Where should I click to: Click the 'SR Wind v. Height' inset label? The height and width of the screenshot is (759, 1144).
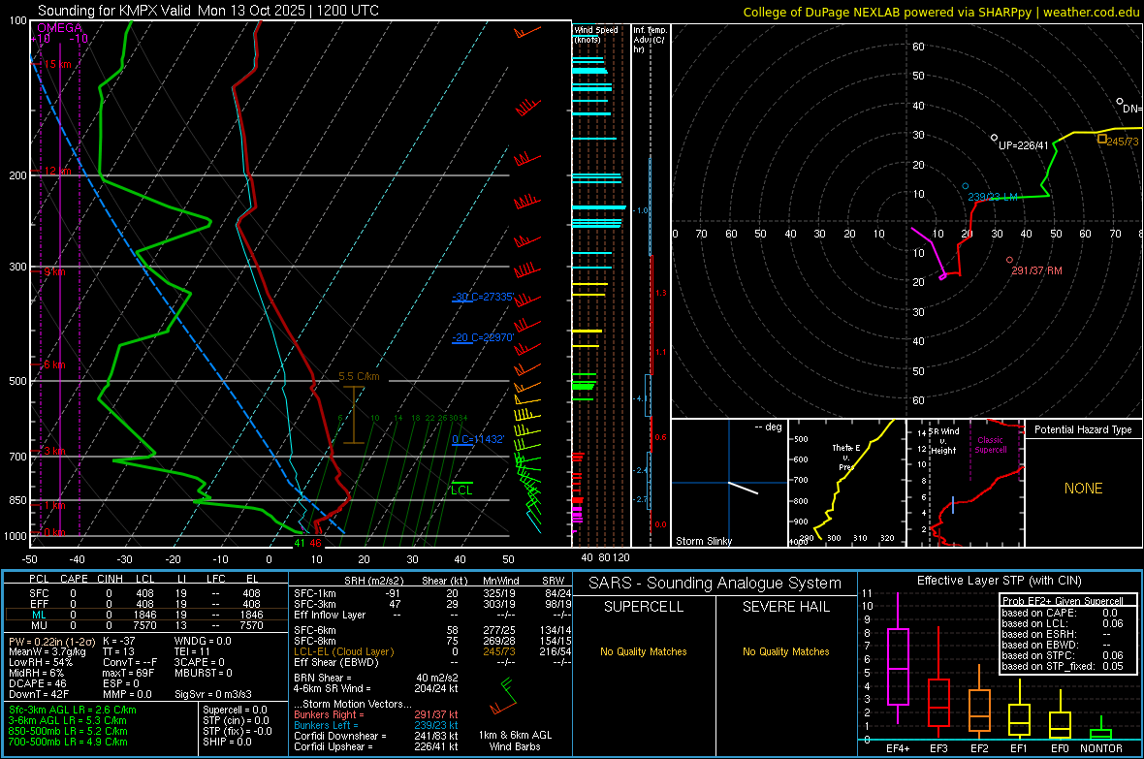coord(944,441)
